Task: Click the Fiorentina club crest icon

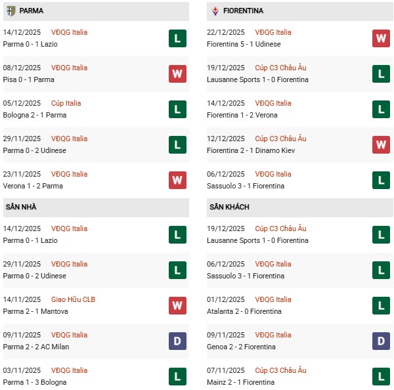Action: click(215, 11)
